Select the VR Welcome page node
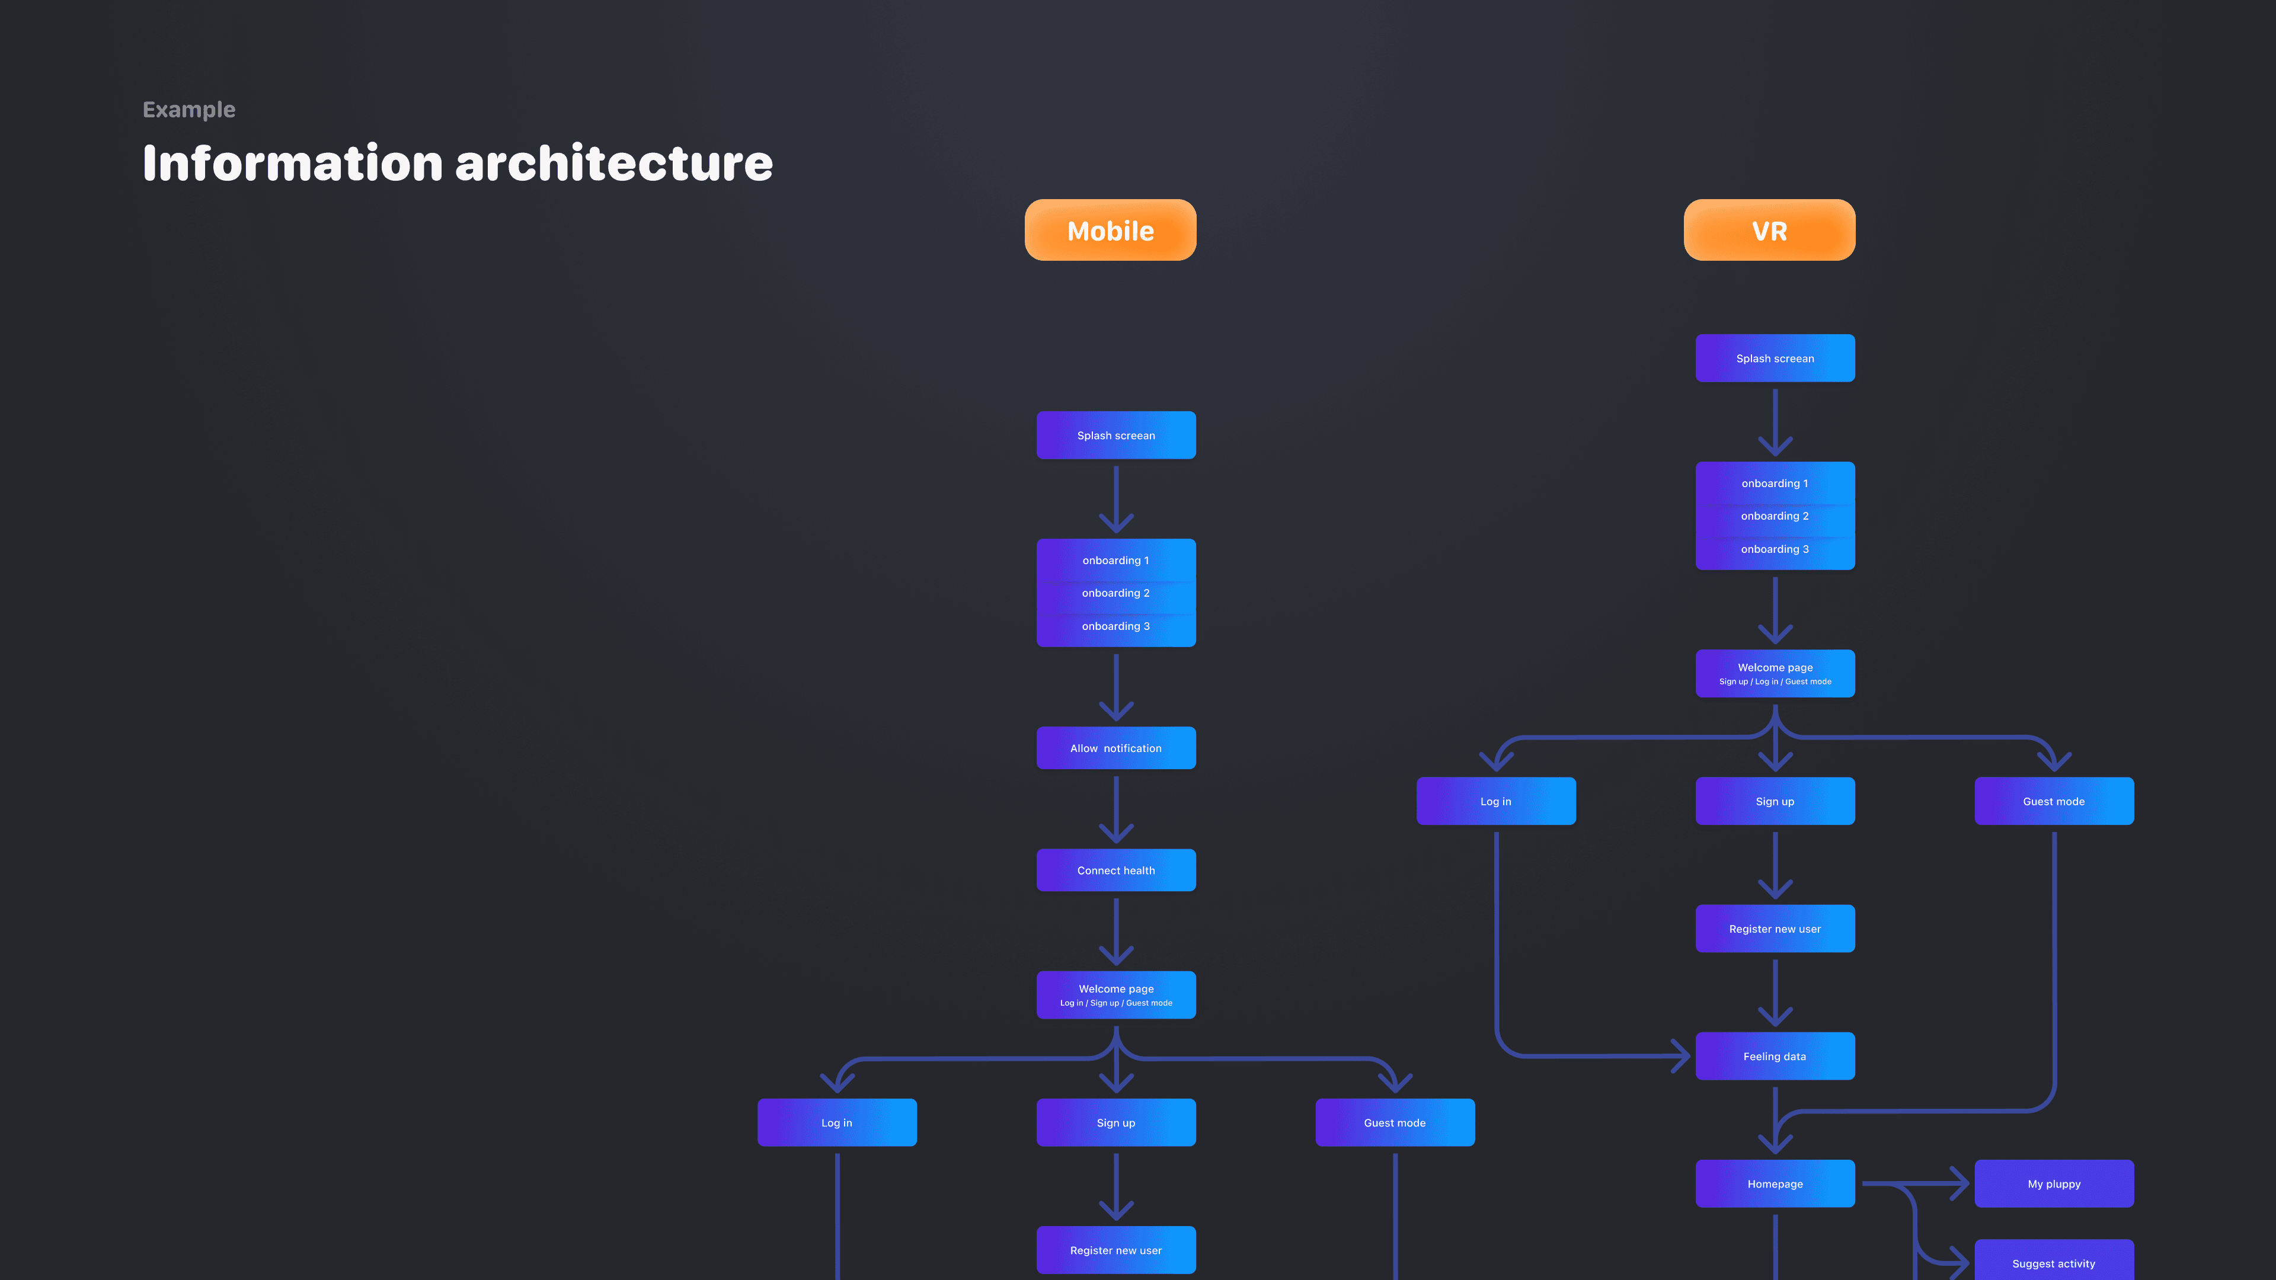Image resolution: width=2276 pixels, height=1280 pixels. click(1774, 673)
